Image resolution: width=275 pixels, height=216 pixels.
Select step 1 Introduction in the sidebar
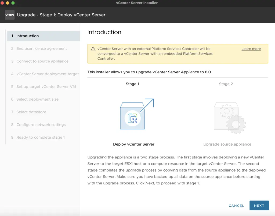[x=28, y=36]
